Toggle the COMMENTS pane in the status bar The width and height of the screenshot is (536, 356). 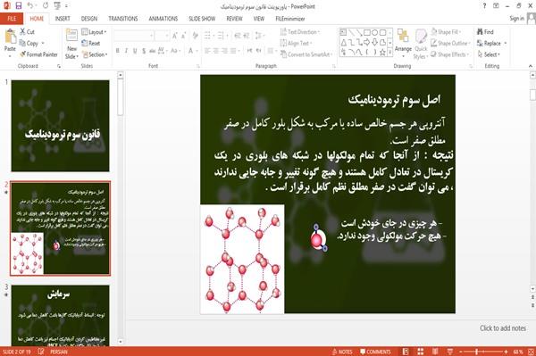pyautogui.click(x=375, y=352)
